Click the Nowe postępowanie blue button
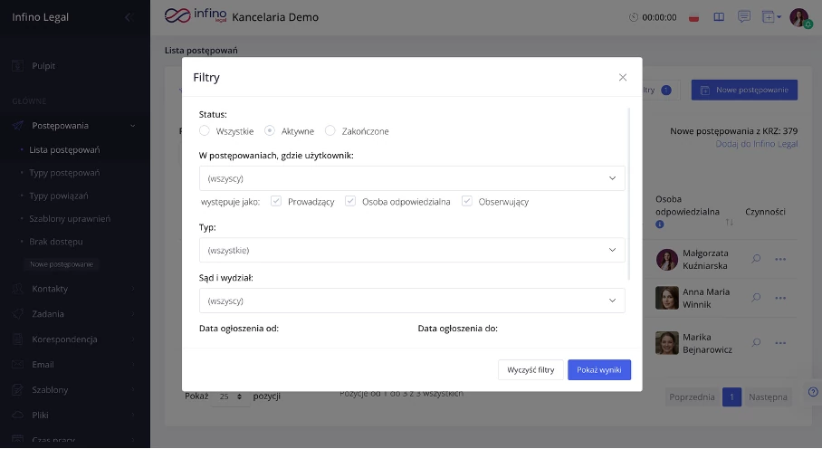The image size is (822, 449). tap(744, 91)
